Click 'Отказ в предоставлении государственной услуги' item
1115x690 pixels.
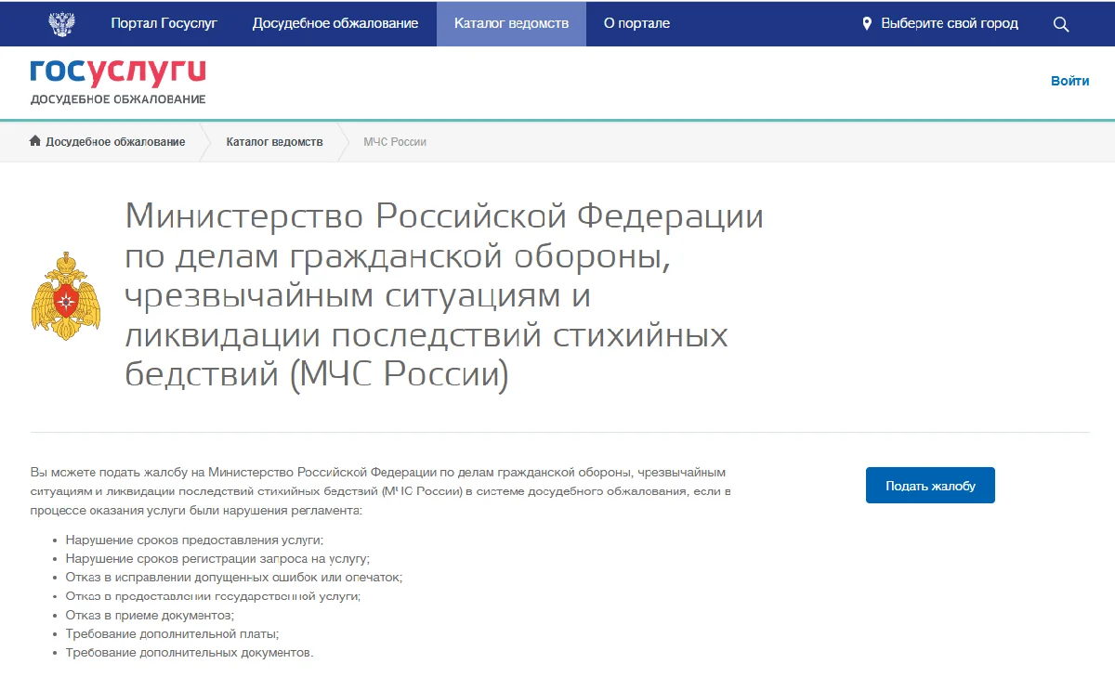click(213, 596)
